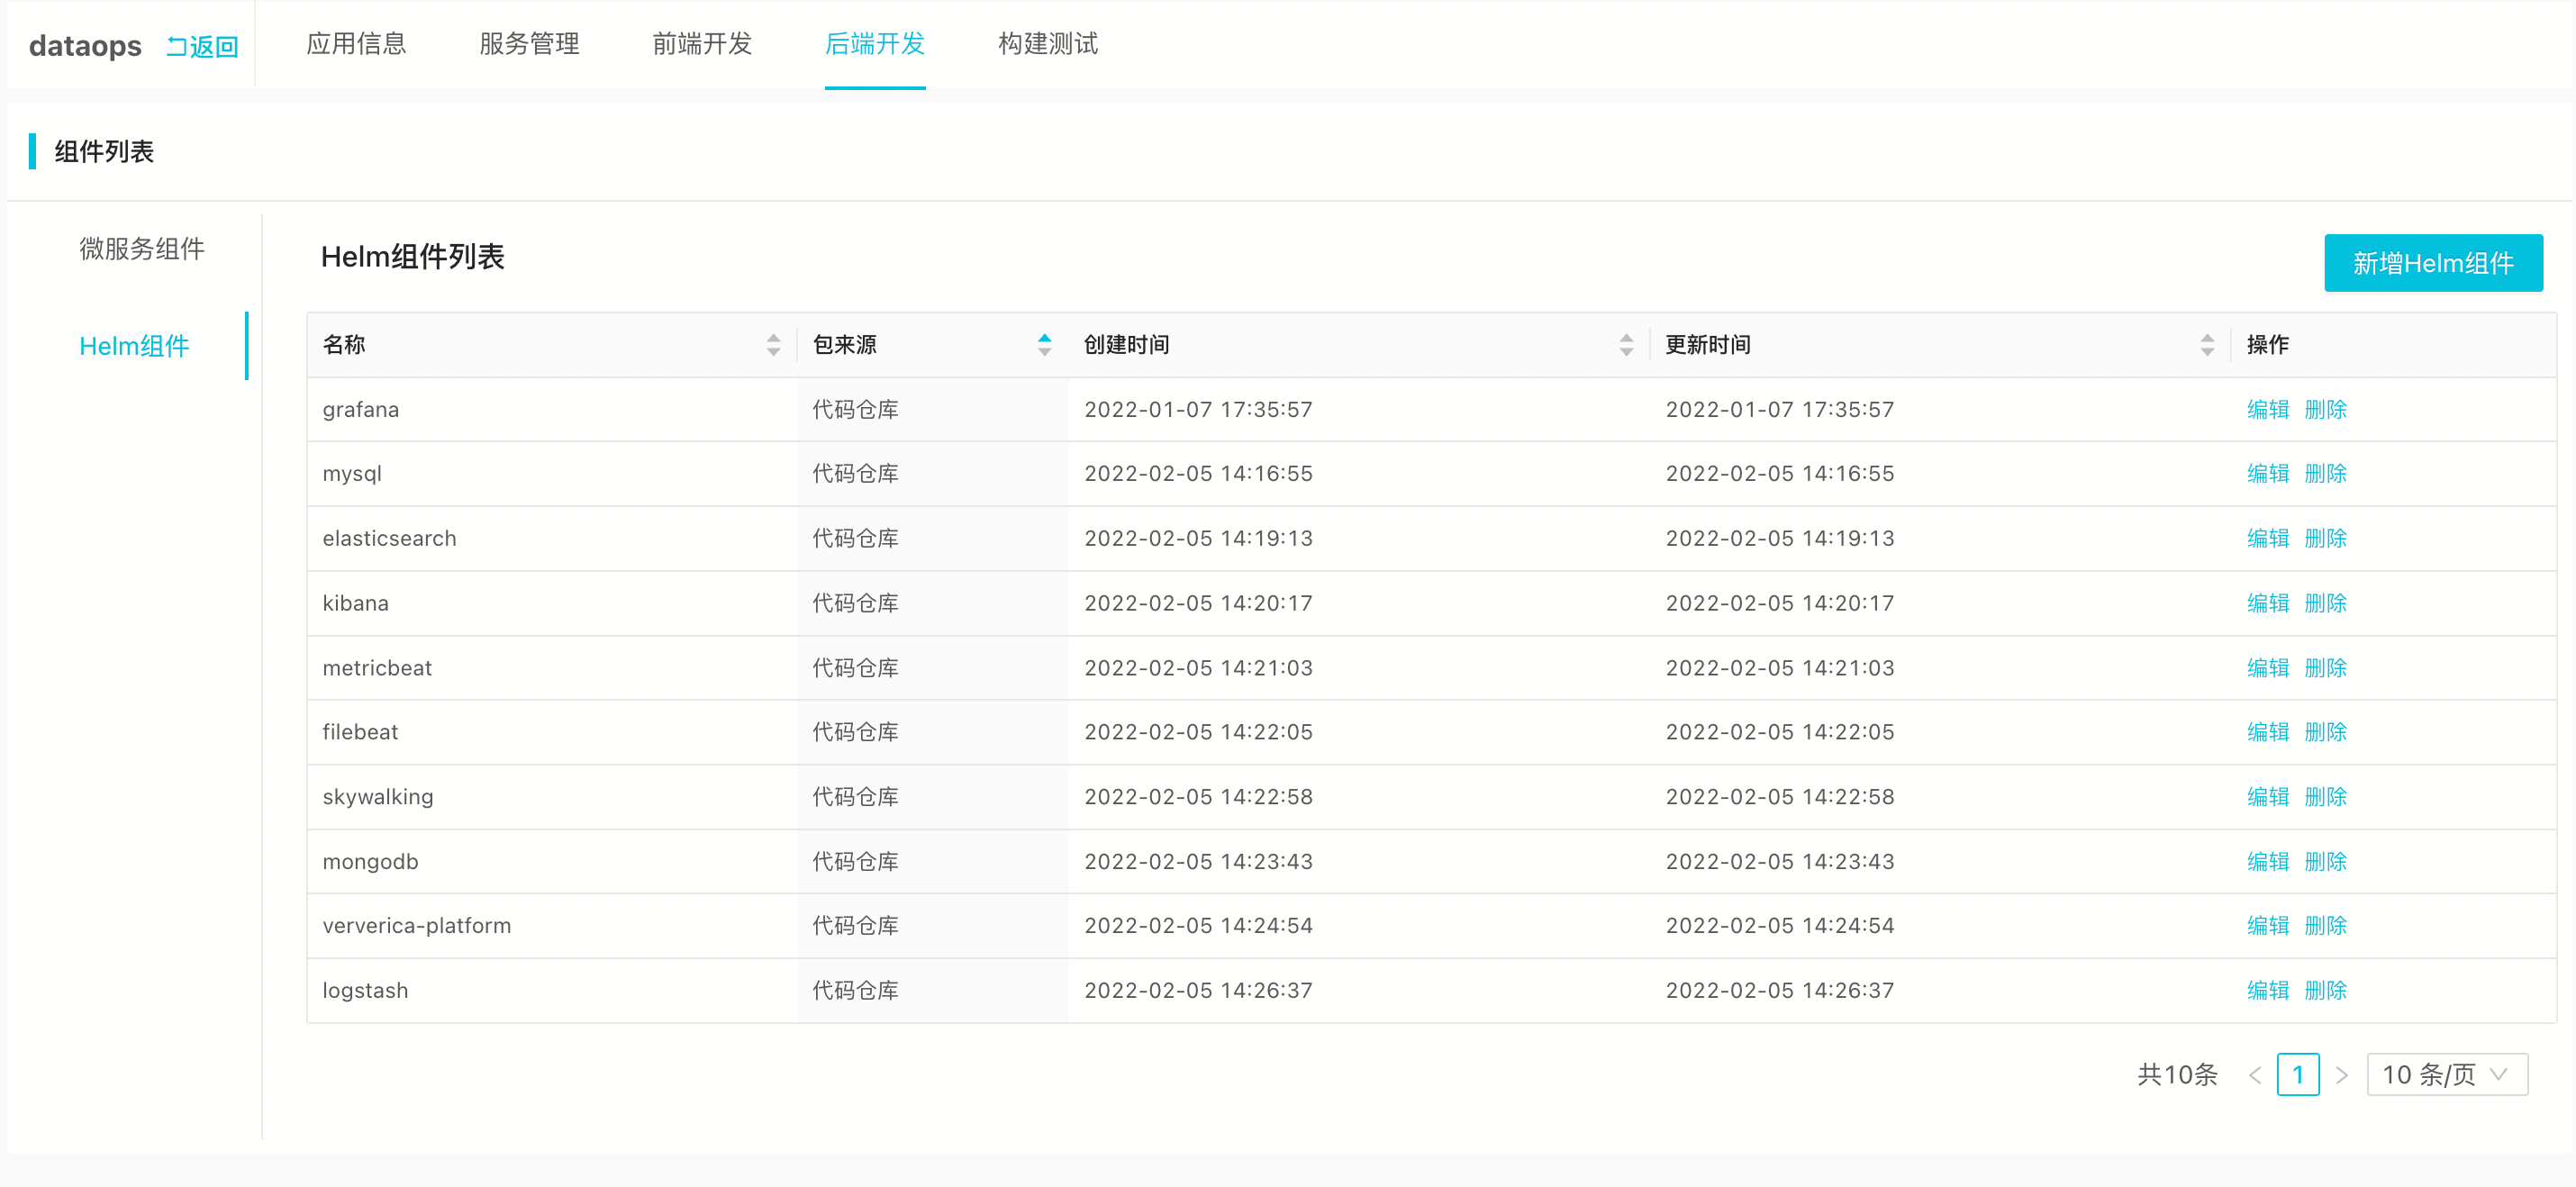Image resolution: width=2576 pixels, height=1187 pixels.
Task: Edit the elasticsearch component
Action: point(2267,539)
